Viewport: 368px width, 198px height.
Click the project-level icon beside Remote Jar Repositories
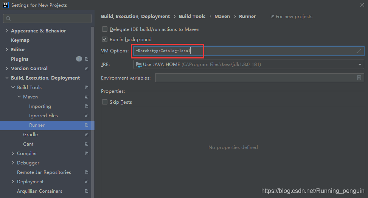pyautogui.click(x=86, y=172)
